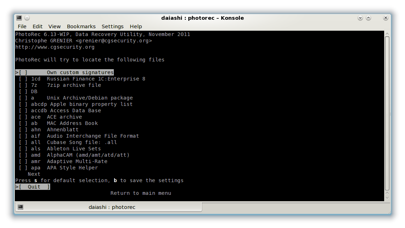Click the http://www.cgsecurity.org URL
This screenshot has width=405, height=228.
coord(55,47)
